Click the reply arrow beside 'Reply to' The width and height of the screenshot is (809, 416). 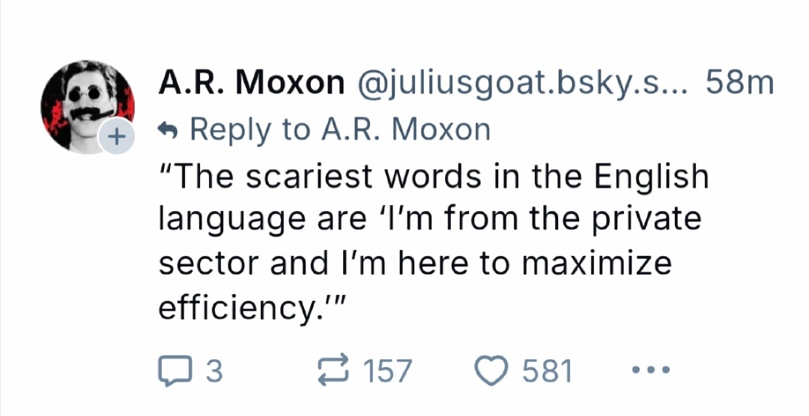[169, 130]
